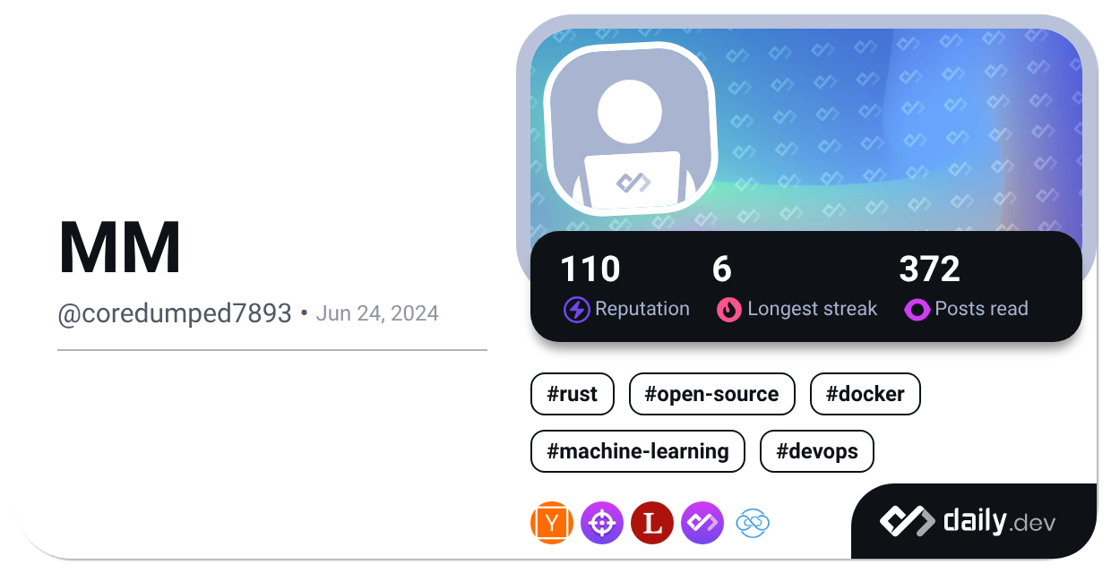Screen dimensions: 1111x573
Task: Click the Hacker News Y source icon
Action: (551, 523)
